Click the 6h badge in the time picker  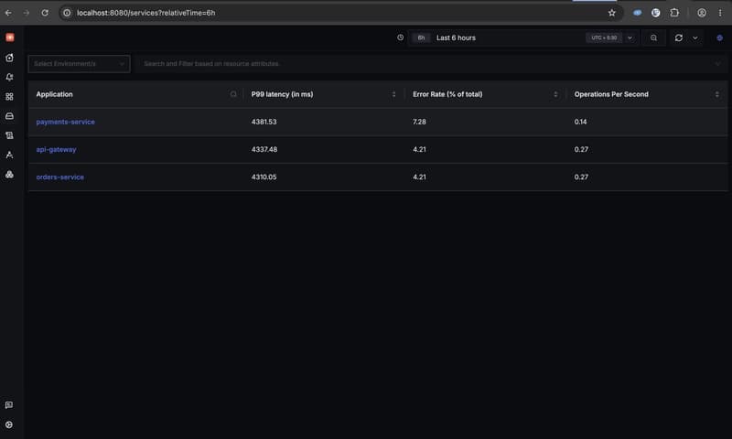[421, 37]
